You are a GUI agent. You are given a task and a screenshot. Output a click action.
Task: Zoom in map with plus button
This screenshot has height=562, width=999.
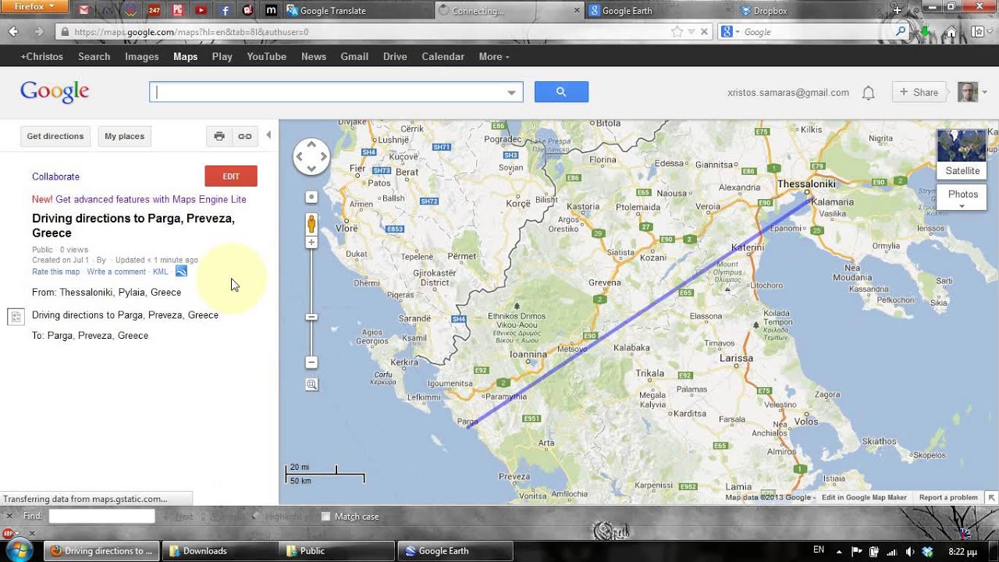click(x=311, y=243)
